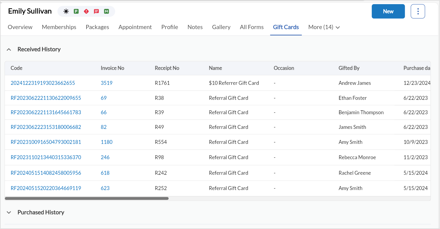The width and height of the screenshot is (440, 229).
Task: Open the red chat message icon
Action: [96, 11]
